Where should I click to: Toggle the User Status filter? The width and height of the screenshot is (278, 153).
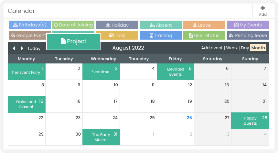point(204,35)
